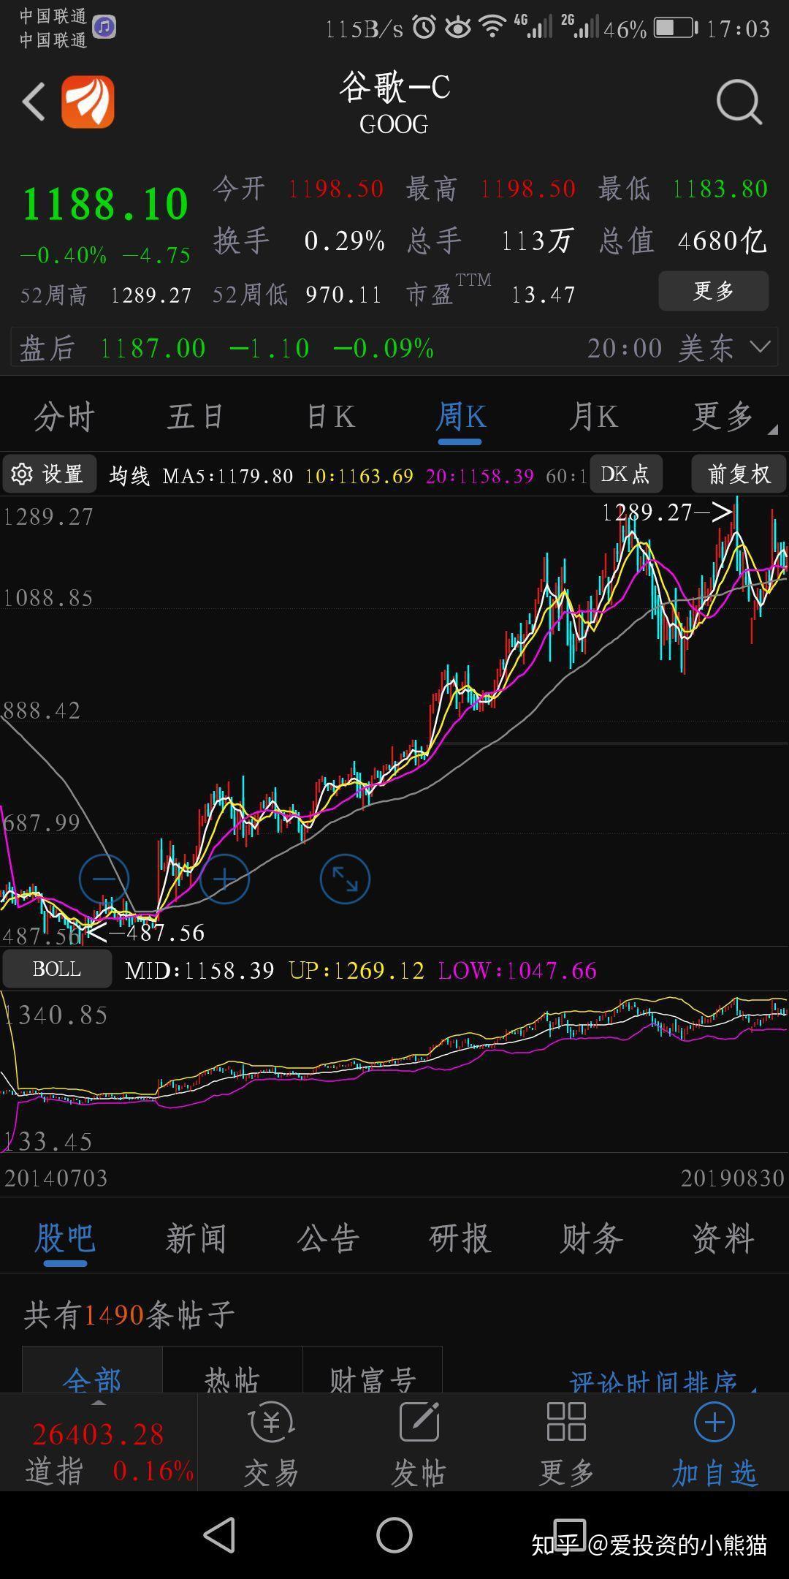Zoom out the chart with minus icon
This screenshot has height=1579, width=789.
[104, 879]
